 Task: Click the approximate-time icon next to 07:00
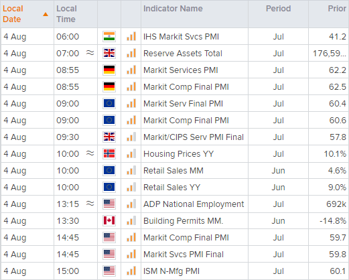pyautogui.click(x=90, y=53)
